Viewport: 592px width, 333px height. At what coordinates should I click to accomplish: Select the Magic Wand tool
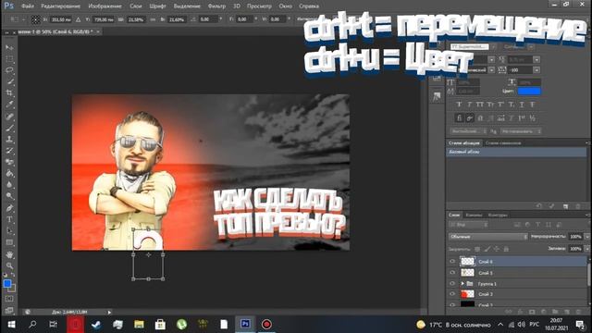pos(9,81)
